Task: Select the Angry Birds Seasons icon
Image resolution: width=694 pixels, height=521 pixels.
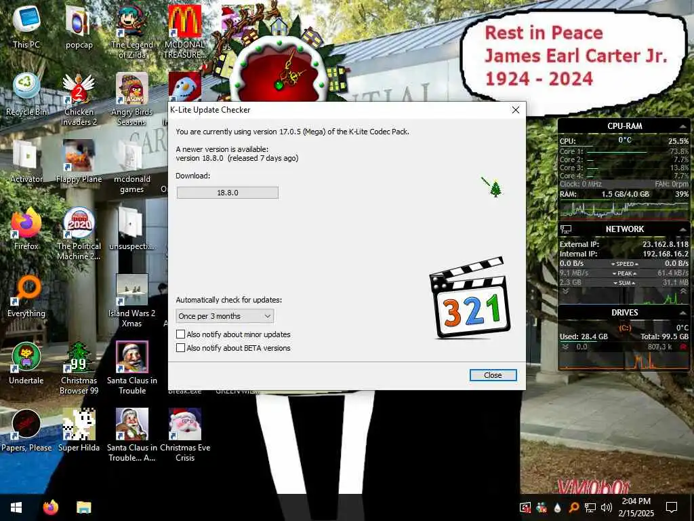Action: [132, 99]
